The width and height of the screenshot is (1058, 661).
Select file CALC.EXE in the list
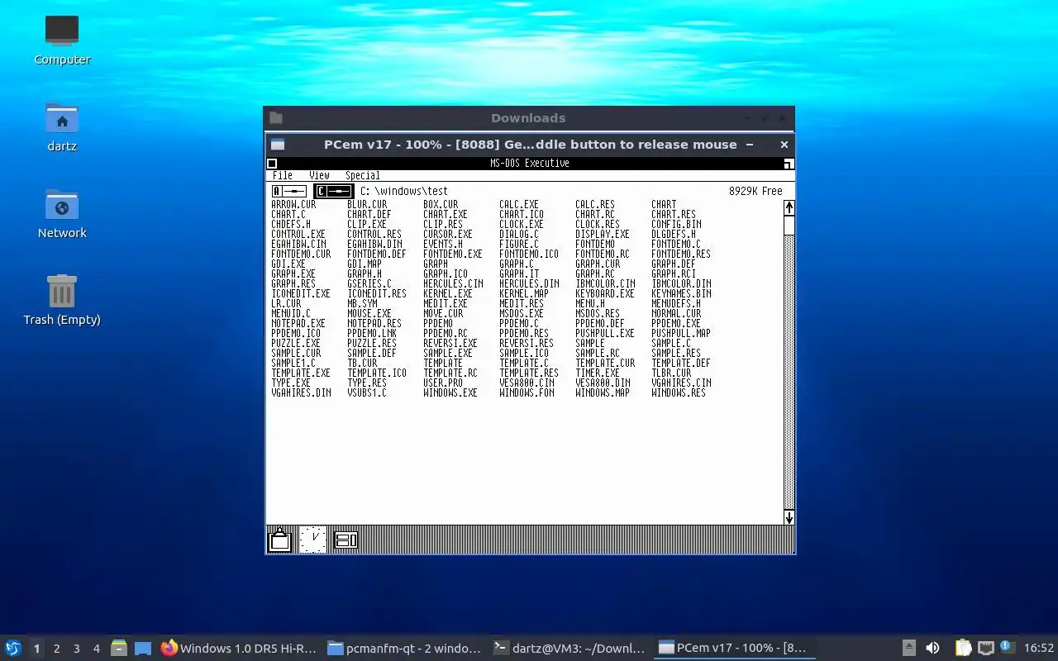coord(519,204)
